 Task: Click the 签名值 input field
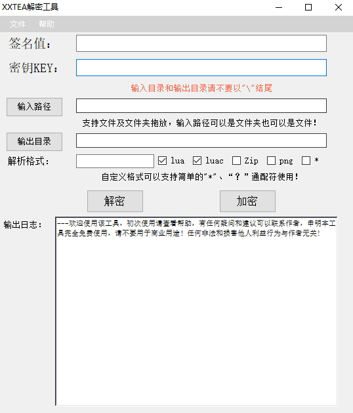click(x=201, y=43)
